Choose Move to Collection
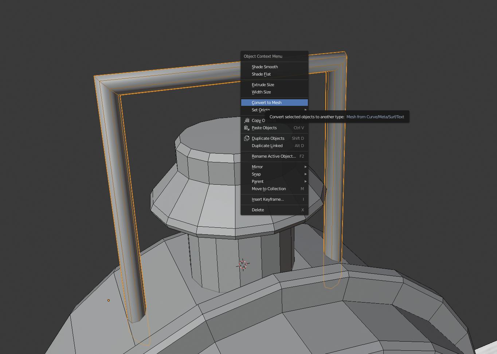 tap(274, 189)
